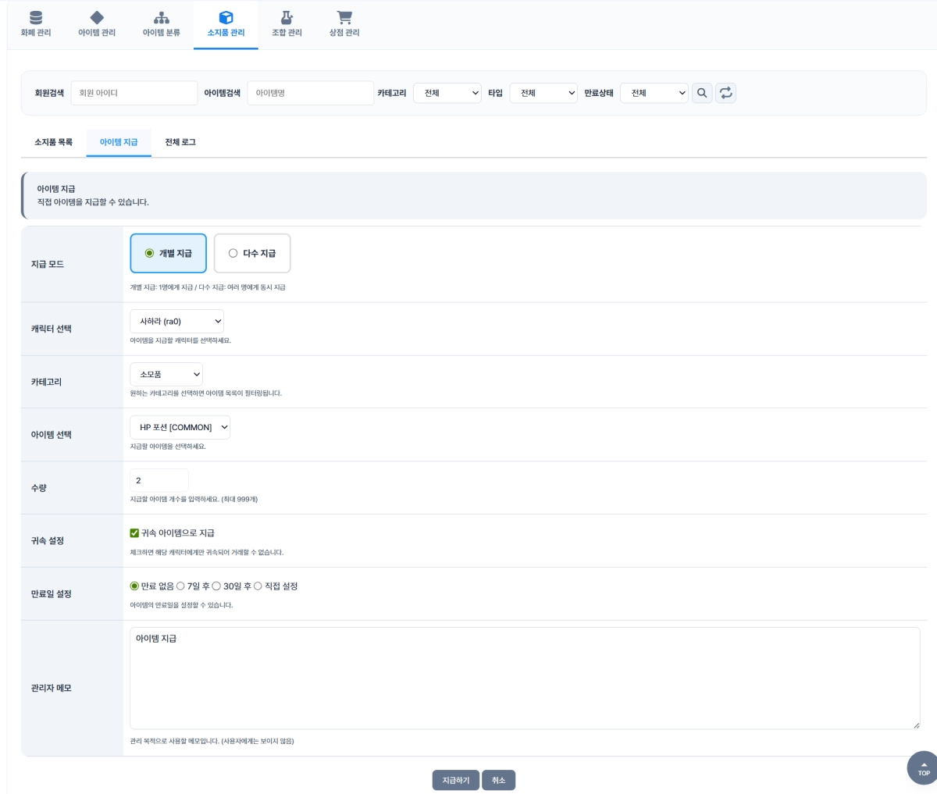Click the refresh reset filter icon
This screenshot has width=937, height=794.
[725, 93]
